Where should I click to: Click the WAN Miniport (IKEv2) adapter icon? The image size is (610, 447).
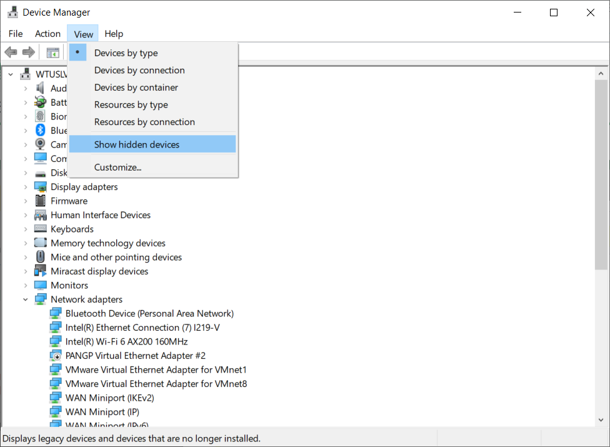(x=56, y=398)
